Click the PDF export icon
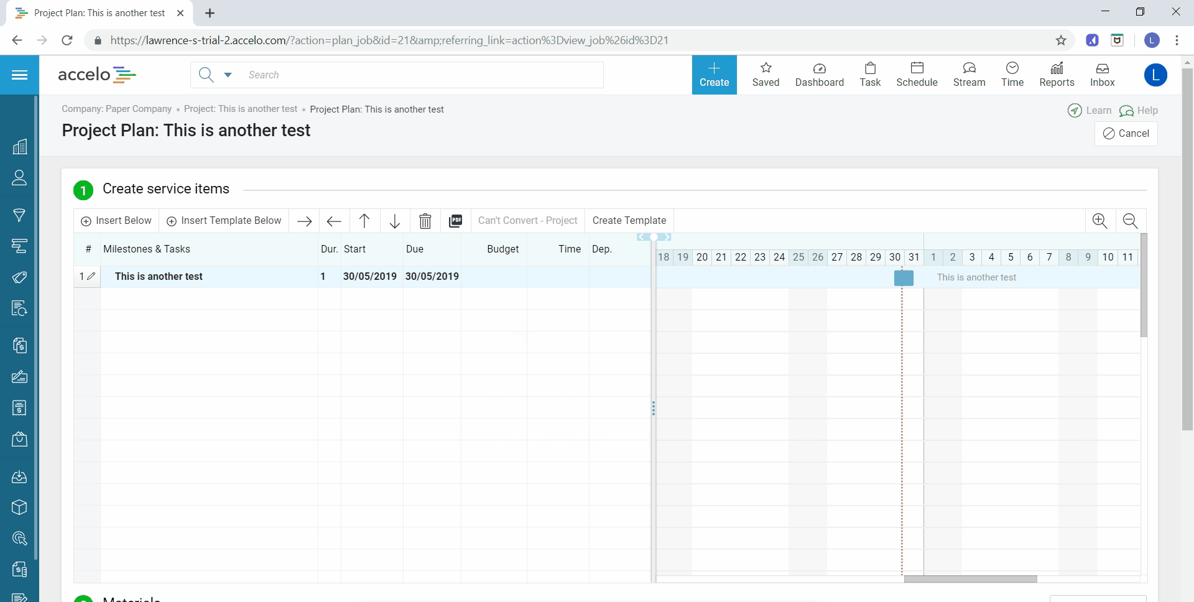 tap(456, 221)
